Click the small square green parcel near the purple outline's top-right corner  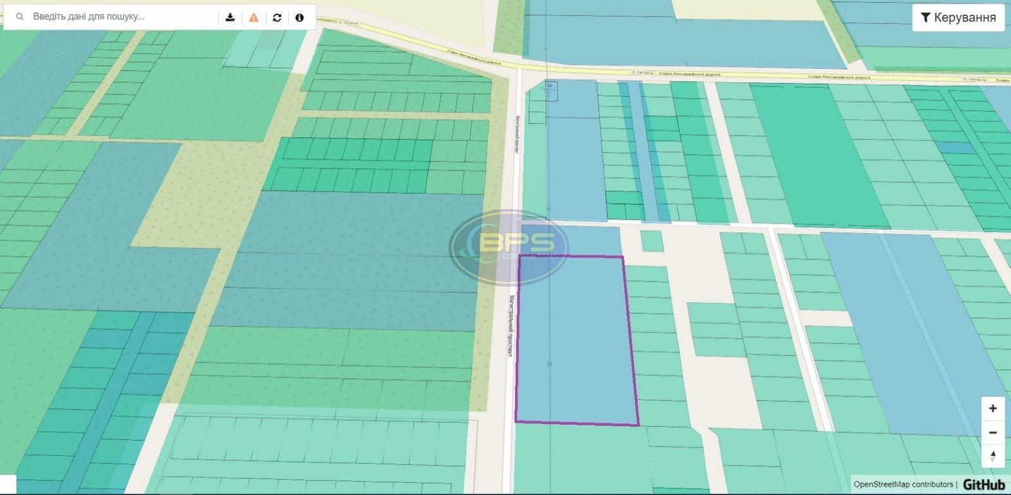(x=651, y=241)
